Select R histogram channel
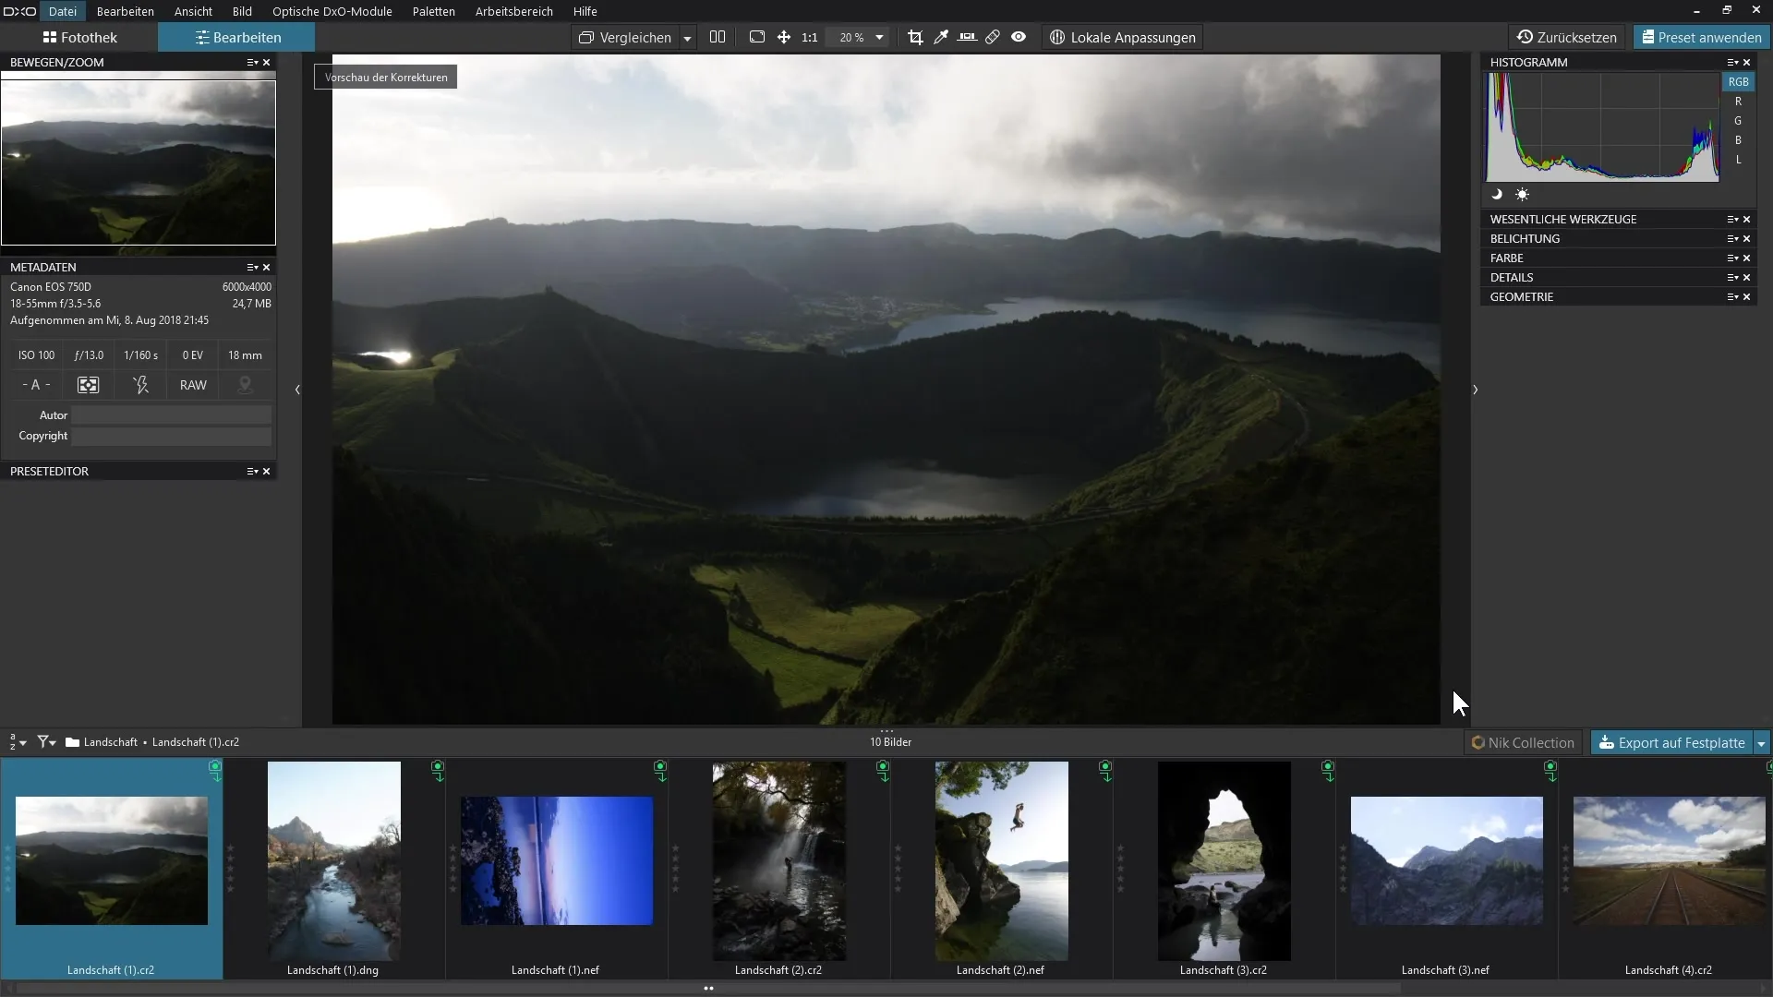 point(1738,102)
